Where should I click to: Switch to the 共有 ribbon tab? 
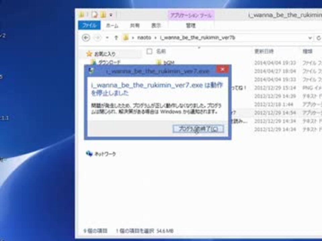[x=135, y=25]
